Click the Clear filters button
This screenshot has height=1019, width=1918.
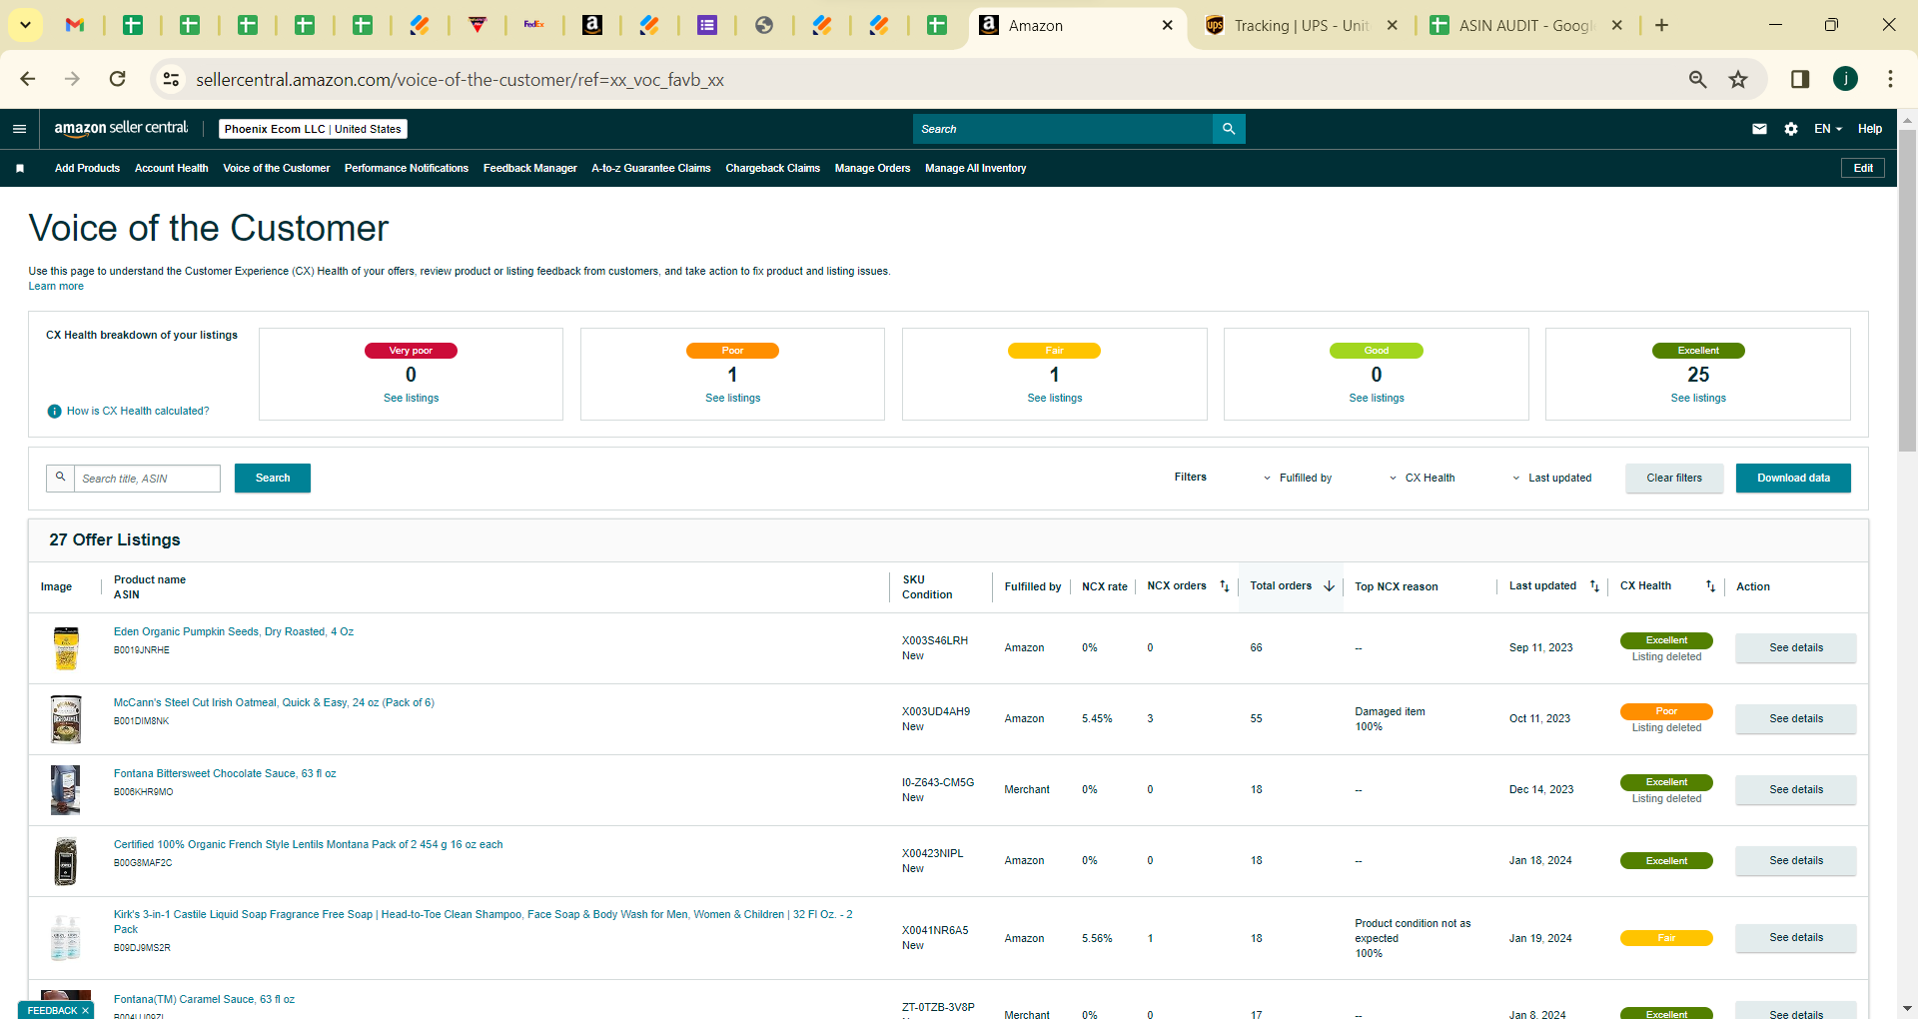(1674, 479)
